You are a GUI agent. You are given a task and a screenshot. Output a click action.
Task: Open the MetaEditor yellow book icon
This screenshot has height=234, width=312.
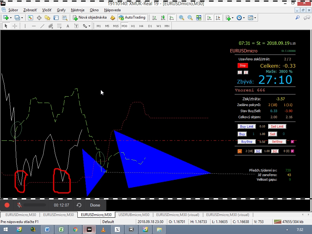[x=113, y=18]
